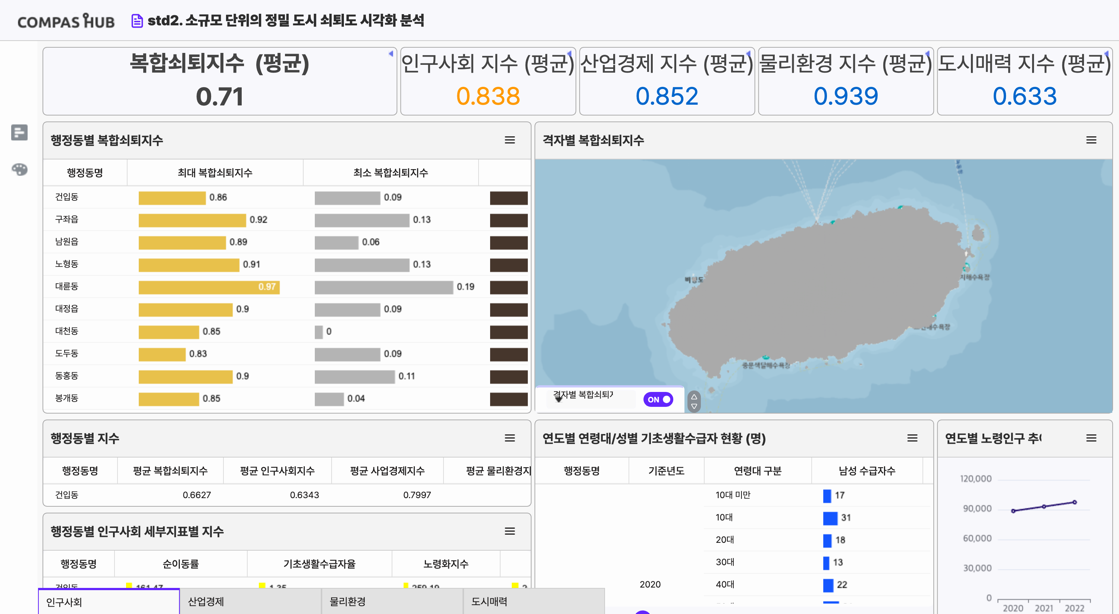Screen dimensions: 1119x614
Task: Click the highlighted 0.97 bar for 대륜동
Action: [209, 287]
